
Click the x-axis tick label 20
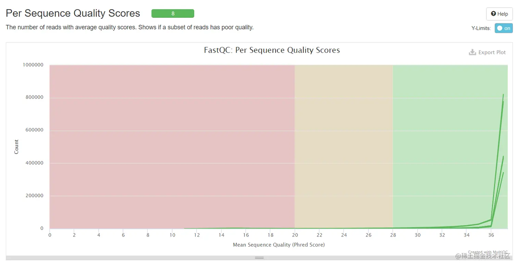click(x=295, y=235)
